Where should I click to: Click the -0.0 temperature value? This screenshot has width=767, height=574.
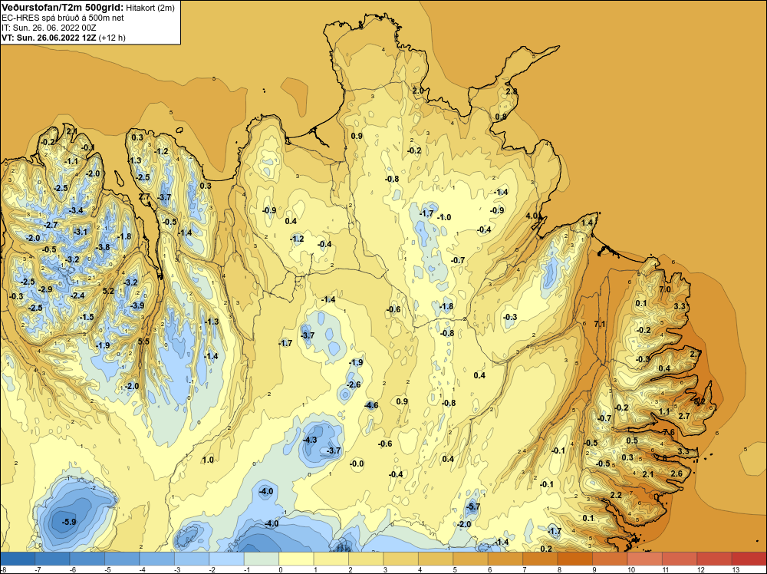click(357, 463)
